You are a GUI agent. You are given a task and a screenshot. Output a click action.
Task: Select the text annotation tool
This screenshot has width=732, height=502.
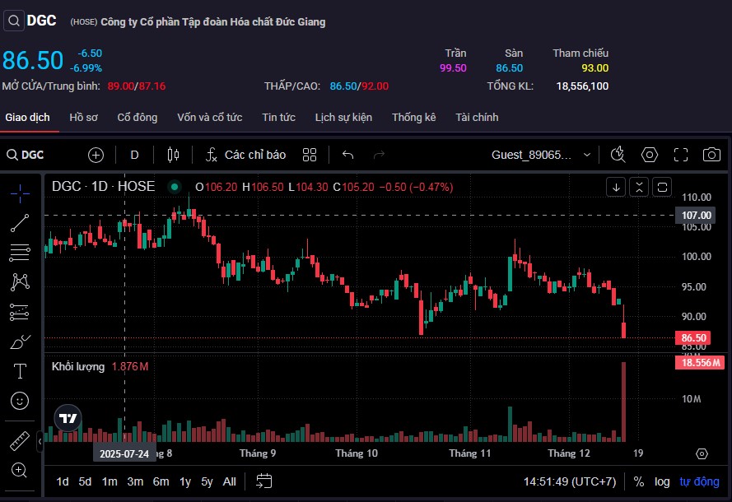pos(20,370)
